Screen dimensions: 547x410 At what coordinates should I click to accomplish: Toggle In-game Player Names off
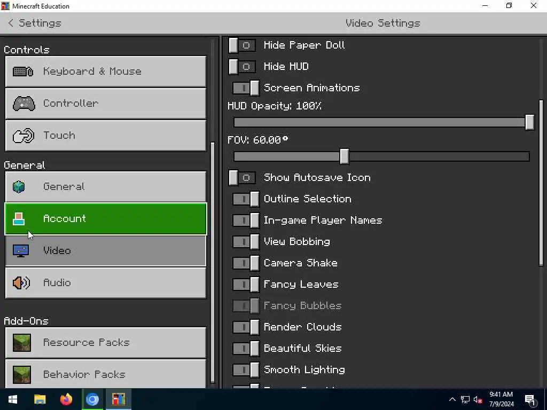point(246,220)
